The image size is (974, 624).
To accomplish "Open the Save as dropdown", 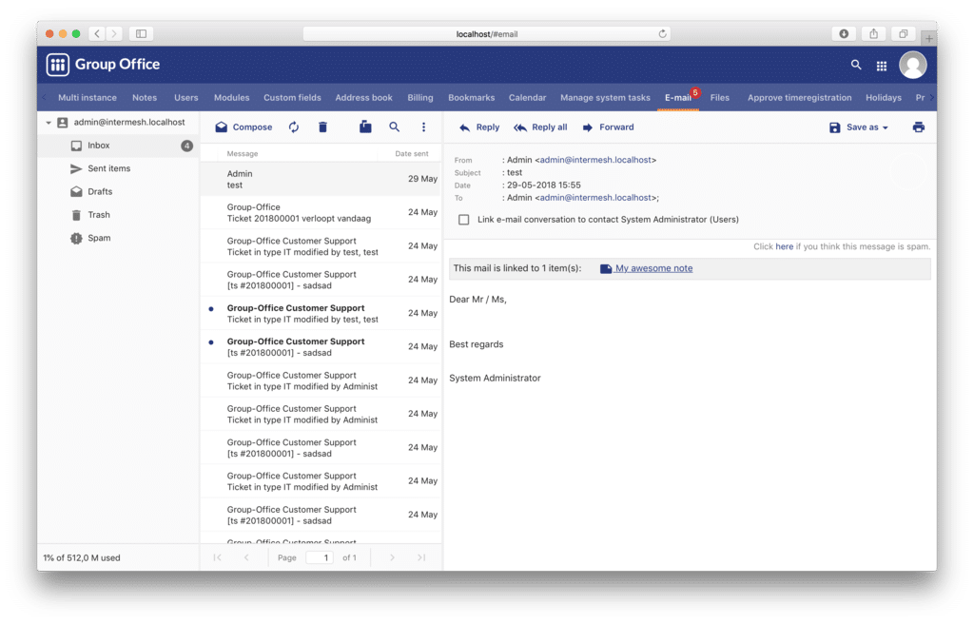I will (x=859, y=127).
